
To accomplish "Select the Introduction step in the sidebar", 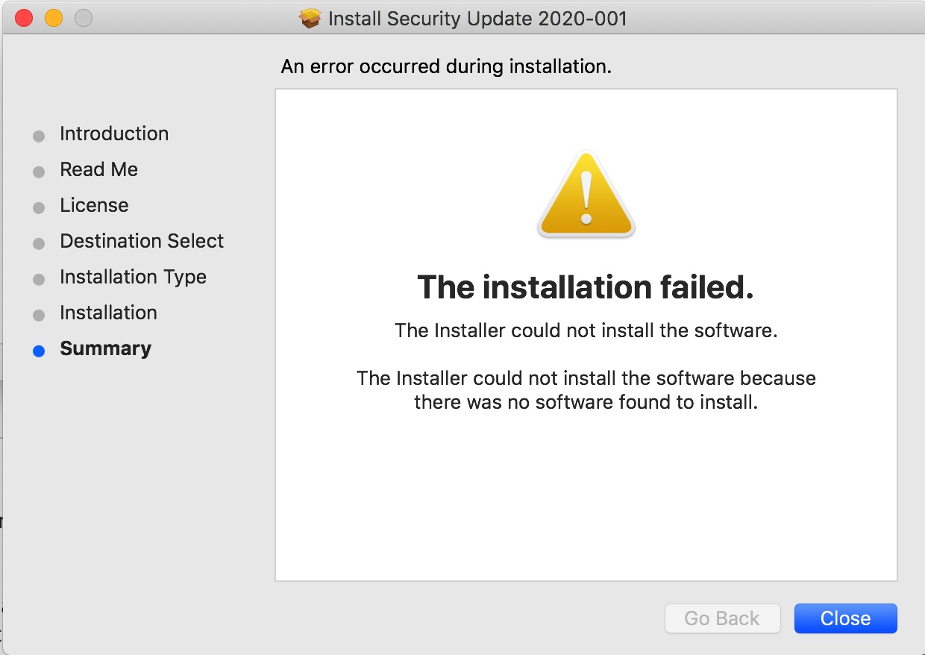I will (114, 134).
